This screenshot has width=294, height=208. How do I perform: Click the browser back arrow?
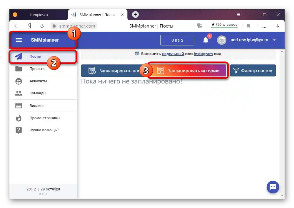click(16, 26)
